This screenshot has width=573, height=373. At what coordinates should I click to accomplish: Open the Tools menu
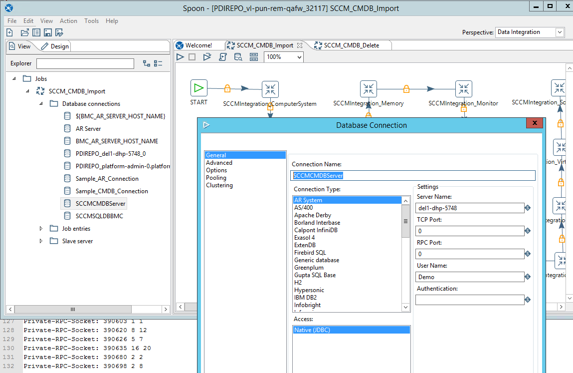pos(91,21)
